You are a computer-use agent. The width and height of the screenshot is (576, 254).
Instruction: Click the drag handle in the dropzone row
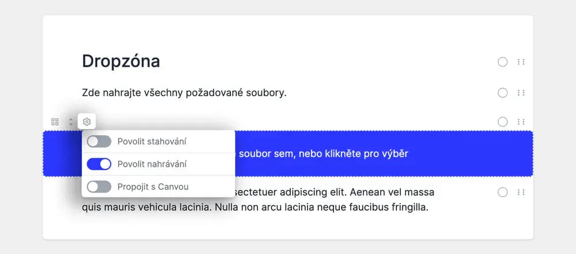click(x=521, y=122)
